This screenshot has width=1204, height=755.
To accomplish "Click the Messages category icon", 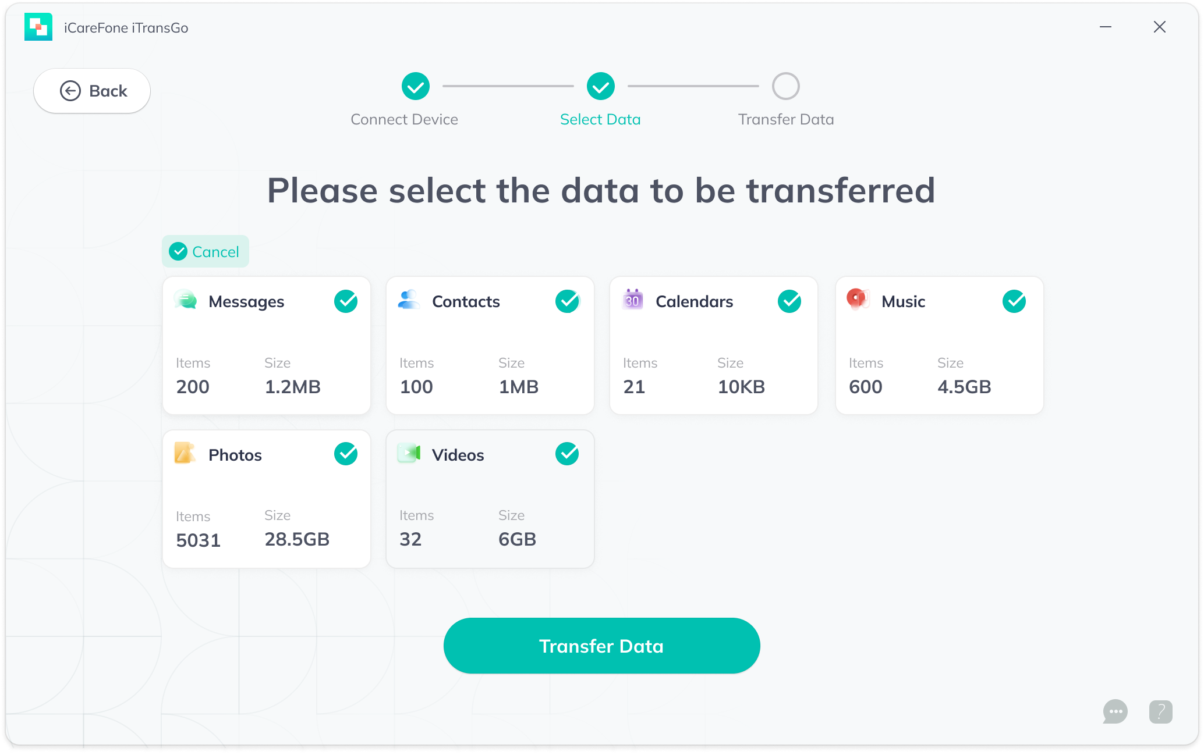I will 186,301.
